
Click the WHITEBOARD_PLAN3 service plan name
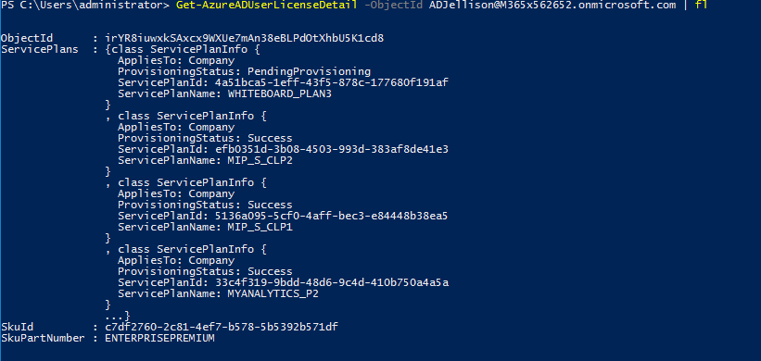click(x=280, y=94)
